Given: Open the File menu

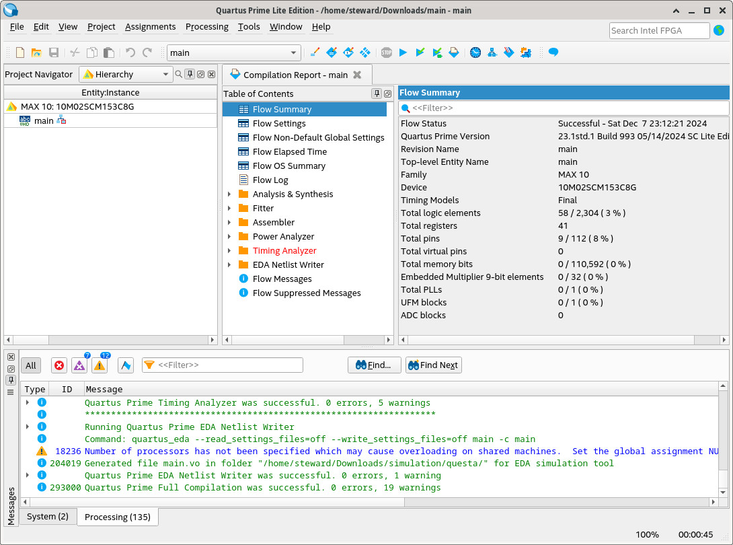Looking at the screenshot, I should [x=17, y=27].
